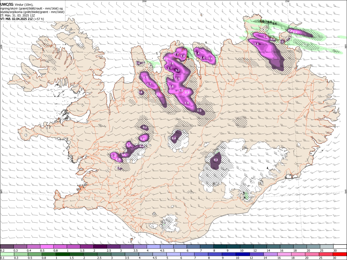347x260 pixels.
Task: Click the deep navy blue swatch starting at 10
Action: click(243, 254)
